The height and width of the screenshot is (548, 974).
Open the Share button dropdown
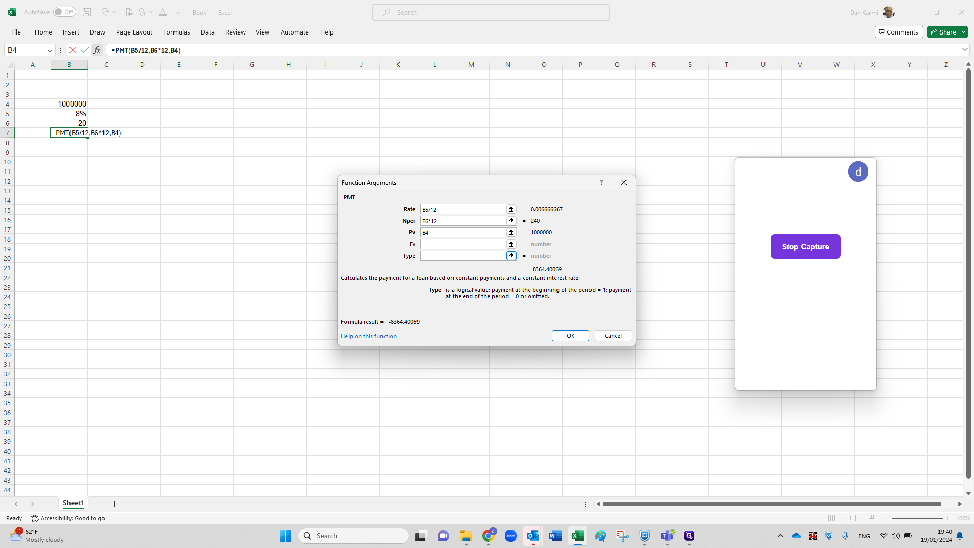[x=963, y=32]
